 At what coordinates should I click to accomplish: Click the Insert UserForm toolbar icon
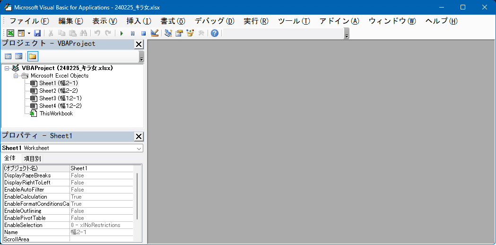click(21, 33)
